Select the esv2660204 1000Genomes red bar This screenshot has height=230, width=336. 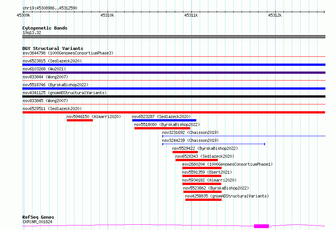point(202,168)
